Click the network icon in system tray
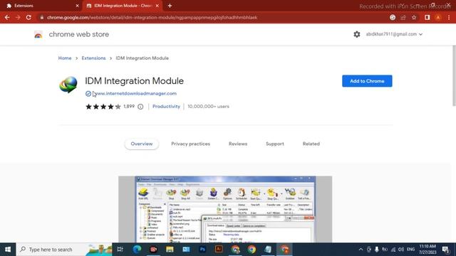Viewport: 456px width, 256px height. 393,250
